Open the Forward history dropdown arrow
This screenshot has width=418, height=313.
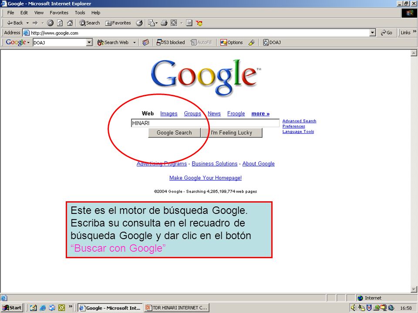43,23
